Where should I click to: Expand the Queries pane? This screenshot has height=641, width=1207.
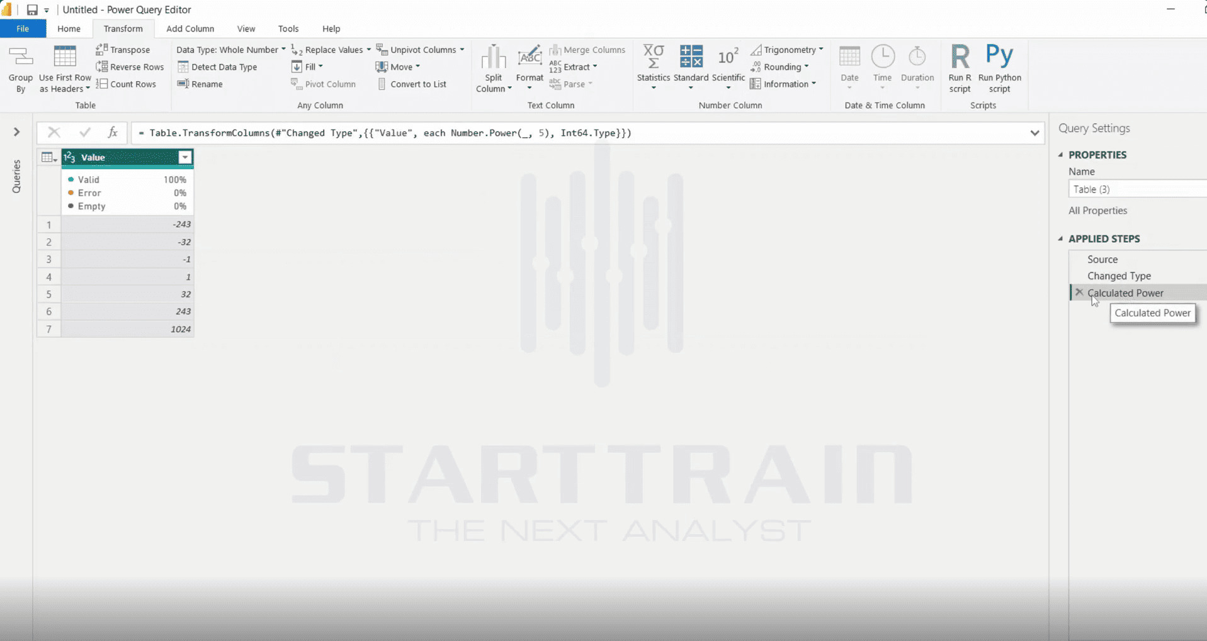(17, 131)
